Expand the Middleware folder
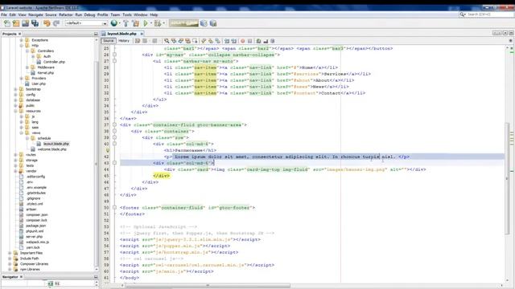The height and width of the screenshot is (289, 515). tap(27, 67)
